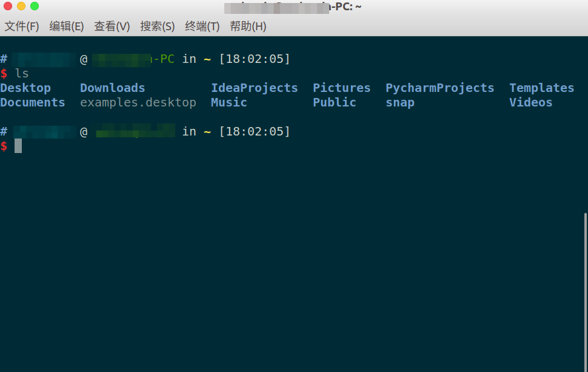
Task: Open the 搜索(S) menu
Action: (x=158, y=27)
